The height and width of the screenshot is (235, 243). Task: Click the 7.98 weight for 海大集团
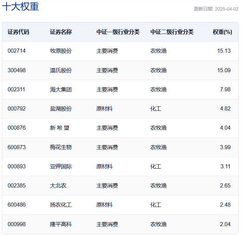point(225,89)
